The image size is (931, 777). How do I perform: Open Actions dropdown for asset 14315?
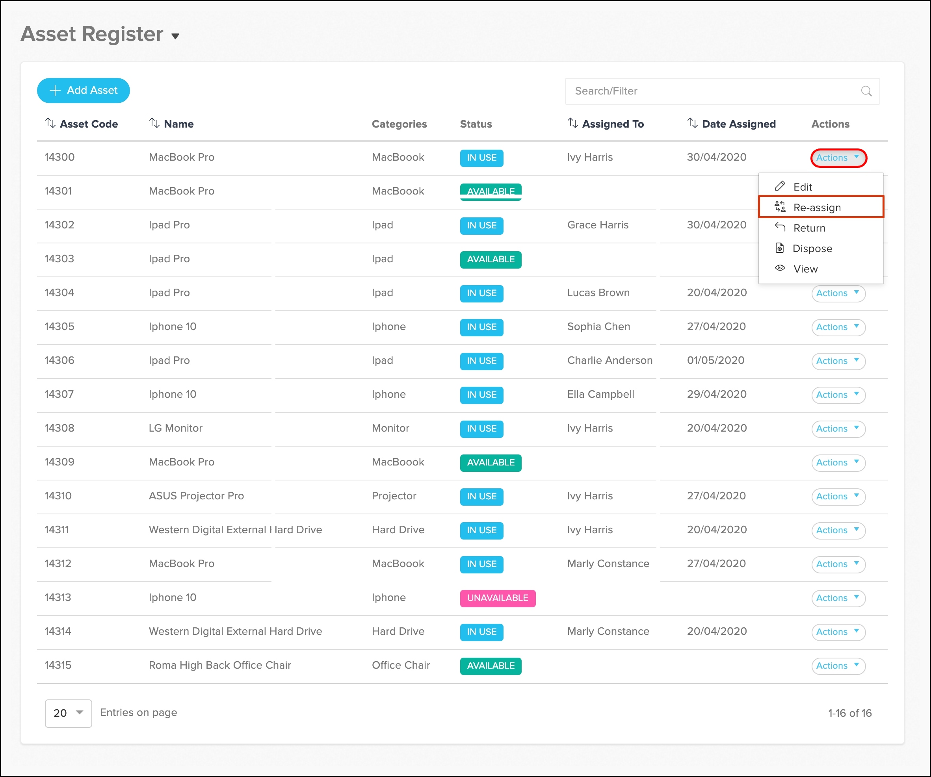[838, 665]
